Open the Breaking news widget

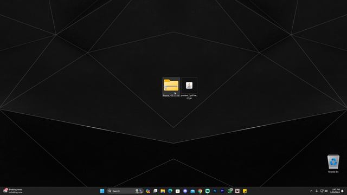click(13, 191)
